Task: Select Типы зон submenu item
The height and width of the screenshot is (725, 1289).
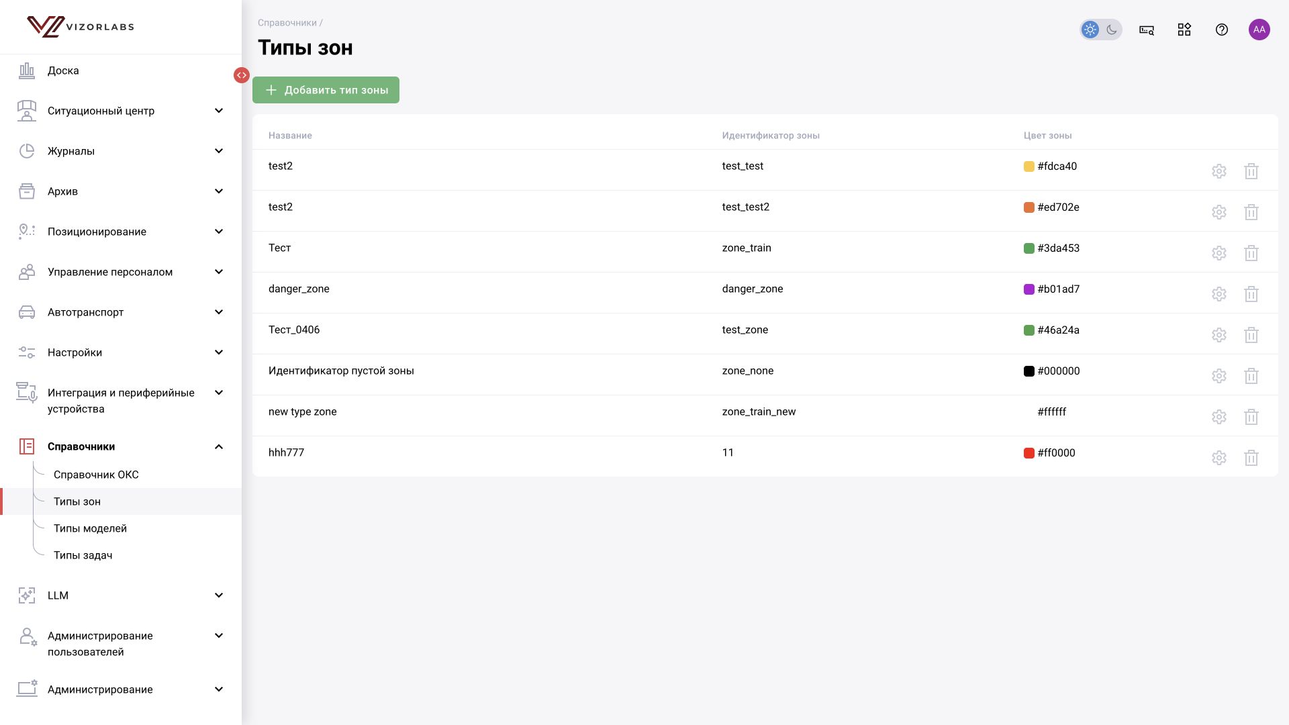Action: (121, 501)
